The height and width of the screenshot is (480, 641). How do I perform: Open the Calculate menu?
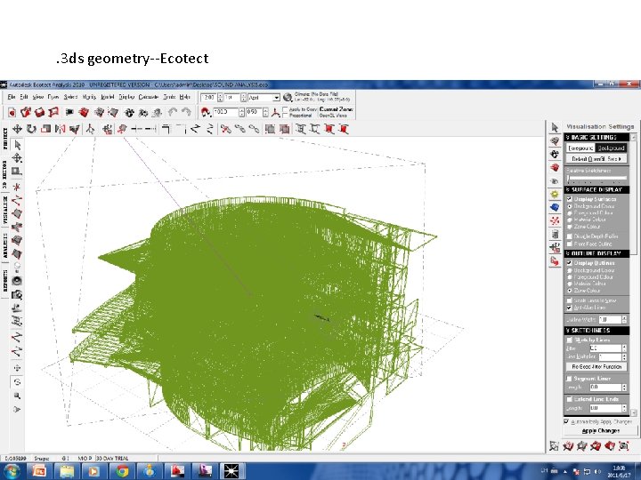[x=149, y=97]
